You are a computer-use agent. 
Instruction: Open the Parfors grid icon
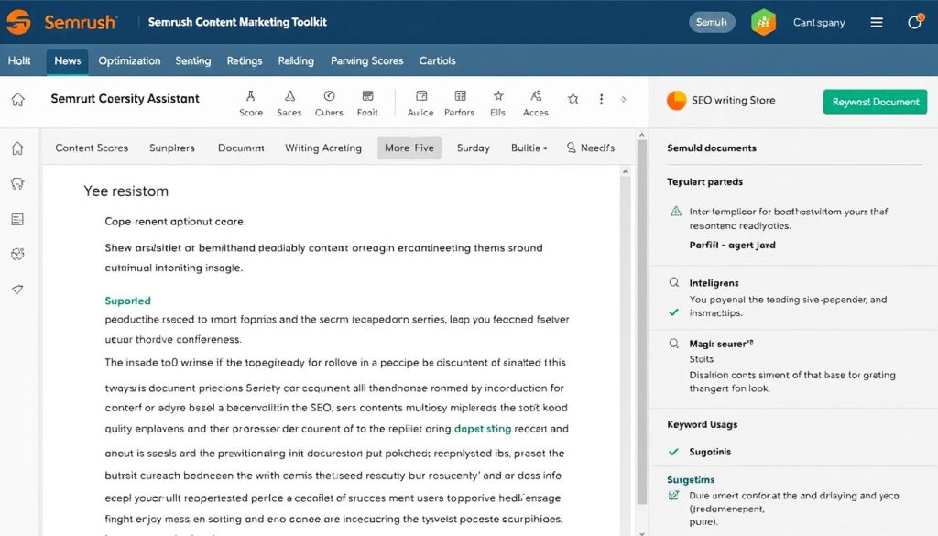click(x=459, y=102)
